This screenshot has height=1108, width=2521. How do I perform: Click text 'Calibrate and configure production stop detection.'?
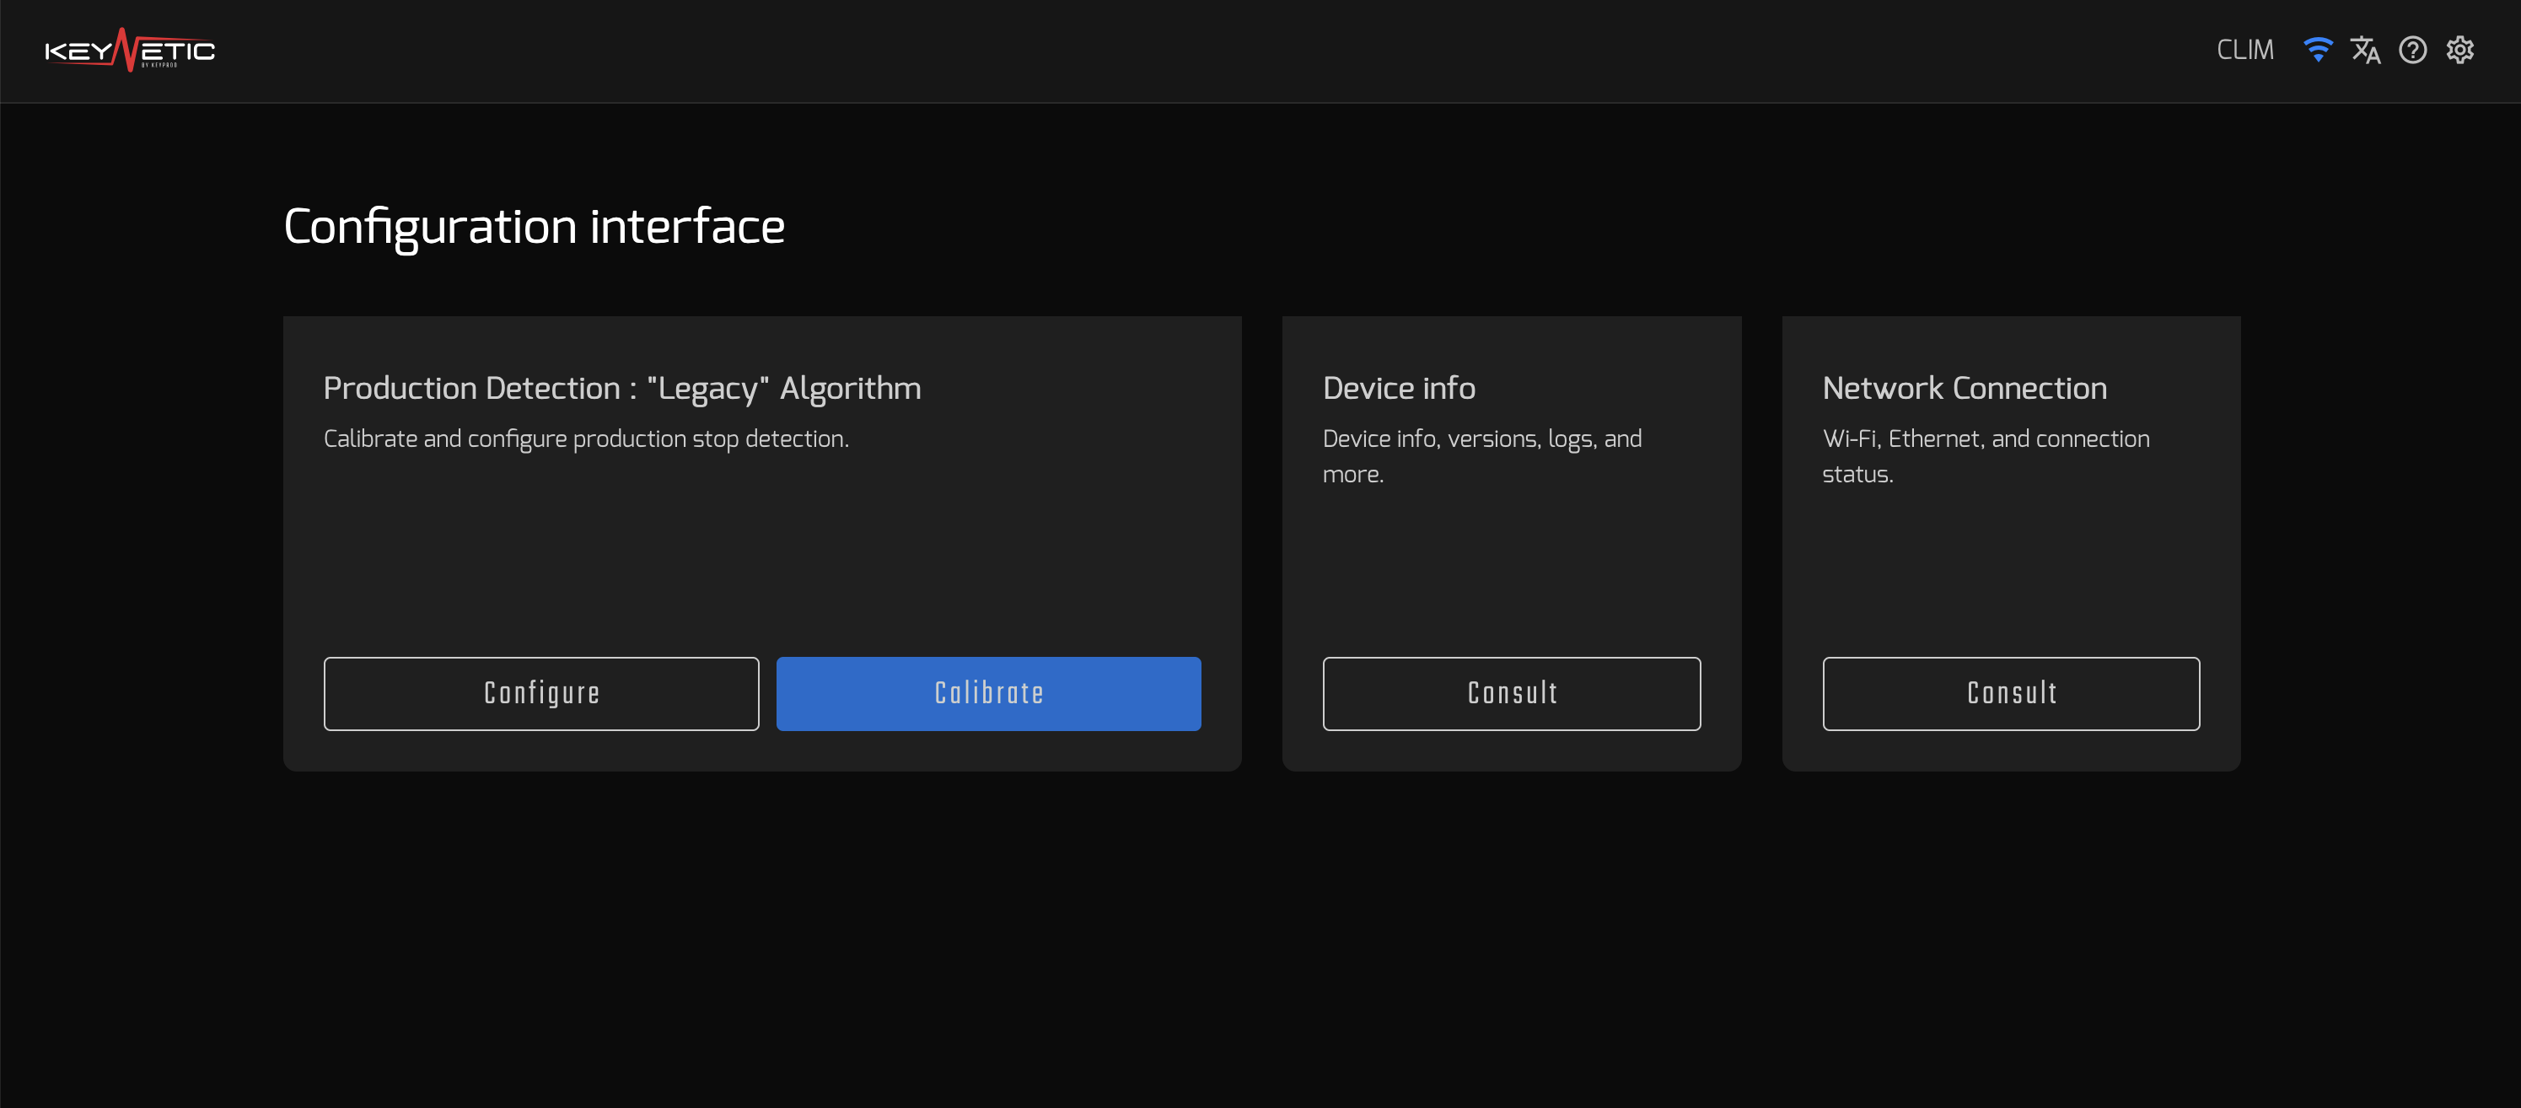tap(586, 438)
